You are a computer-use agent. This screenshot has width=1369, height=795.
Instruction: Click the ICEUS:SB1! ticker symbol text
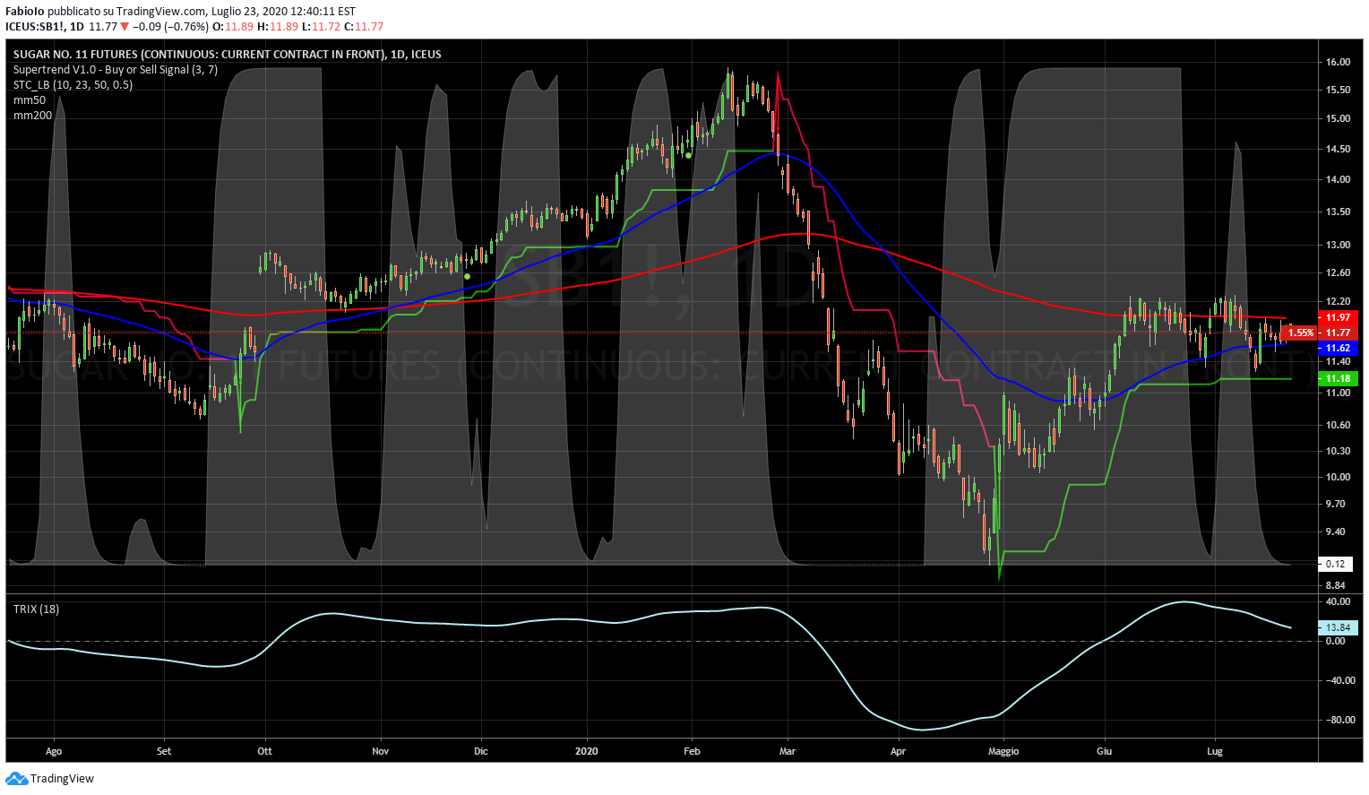pos(35,27)
